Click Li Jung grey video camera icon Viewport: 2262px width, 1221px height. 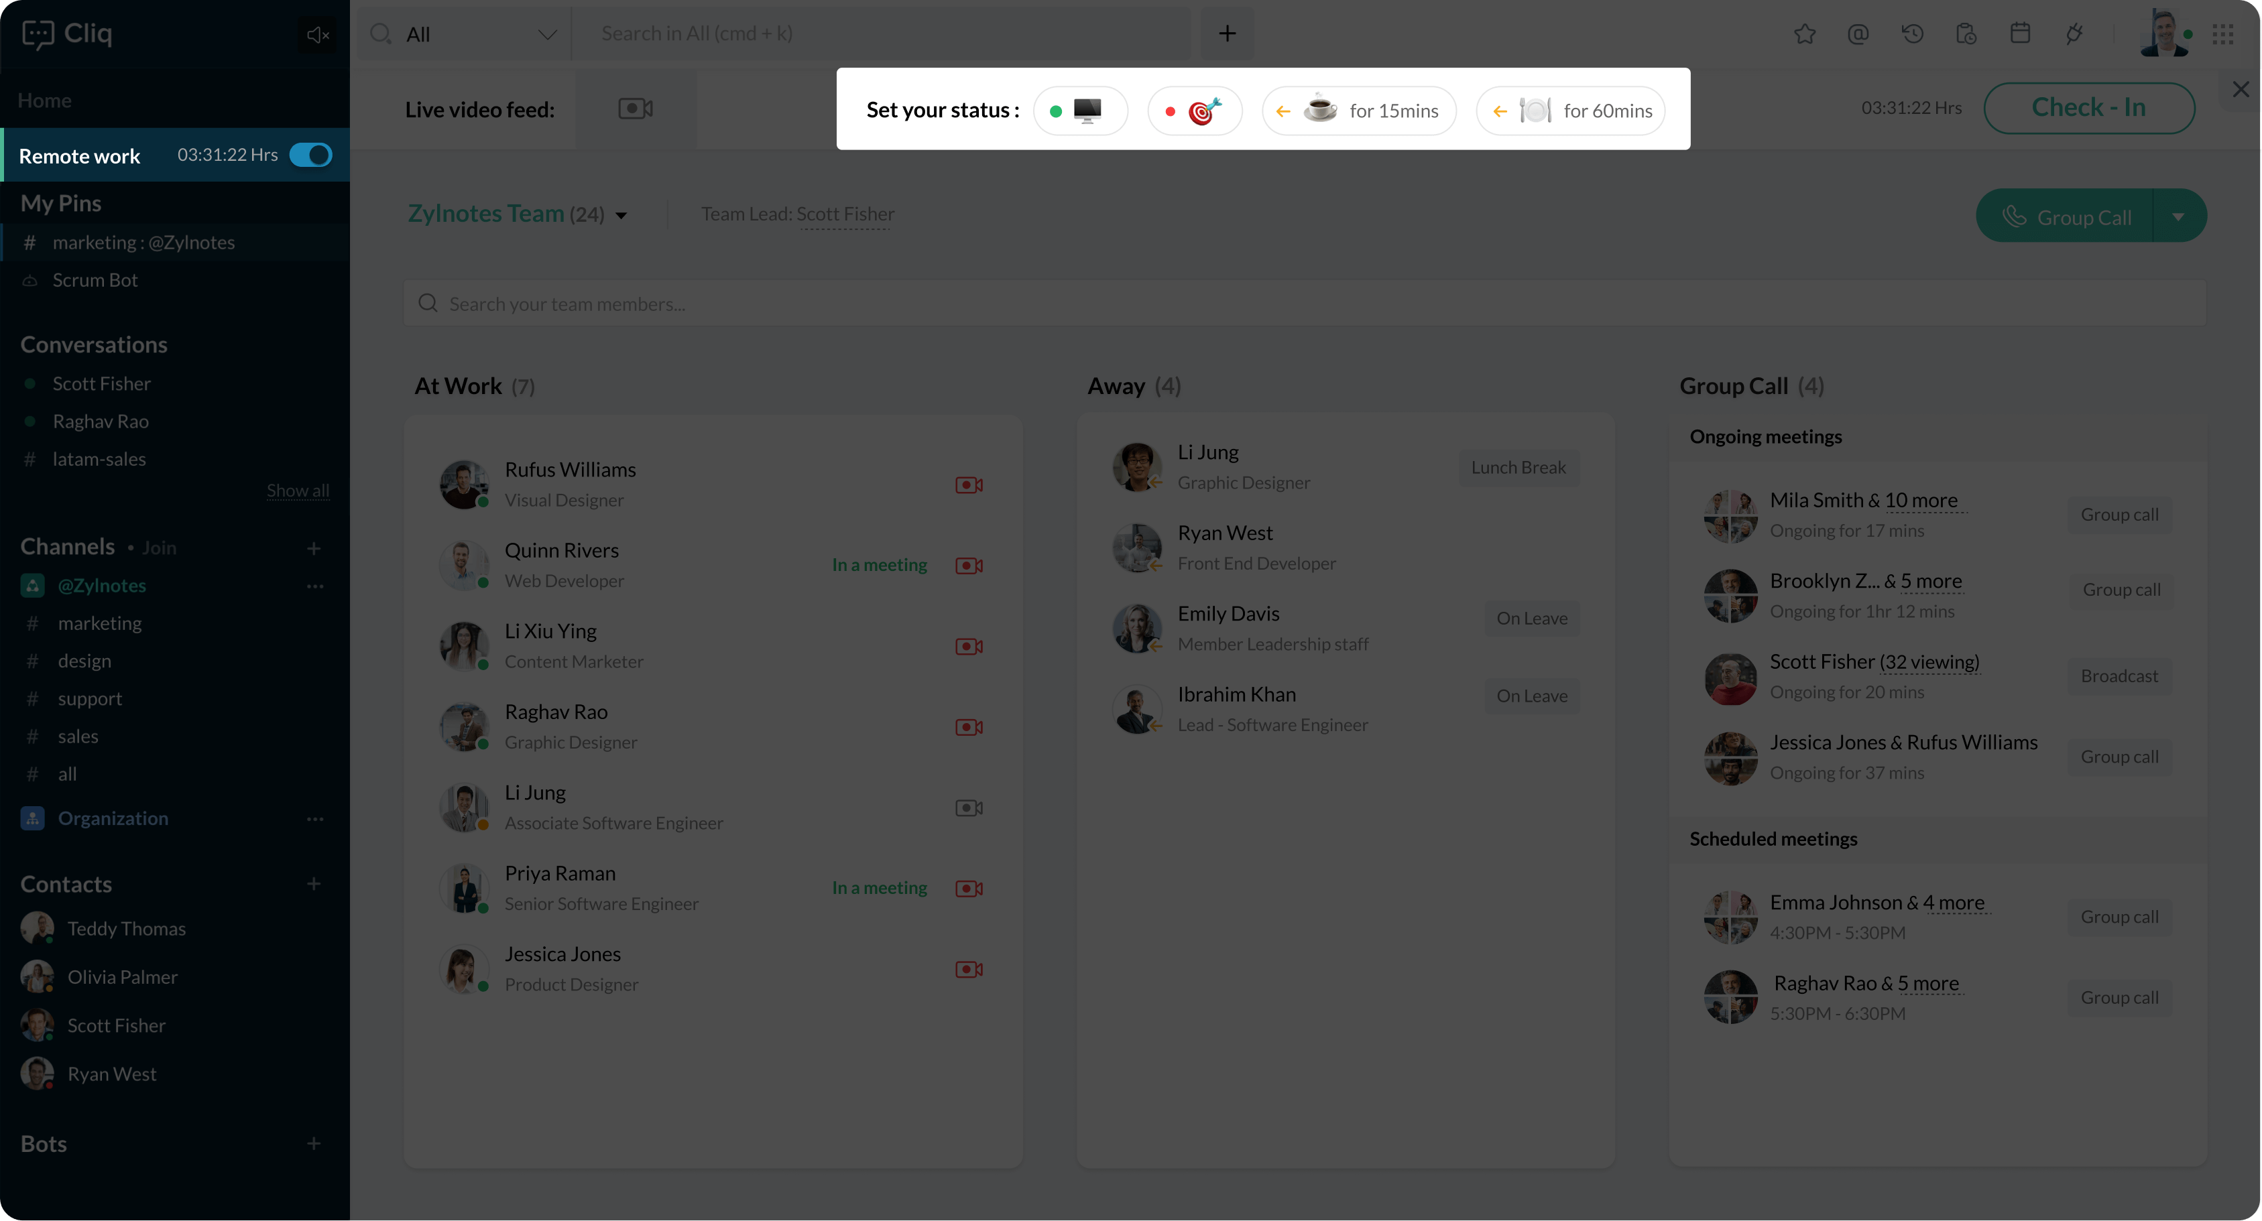(x=969, y=808)
